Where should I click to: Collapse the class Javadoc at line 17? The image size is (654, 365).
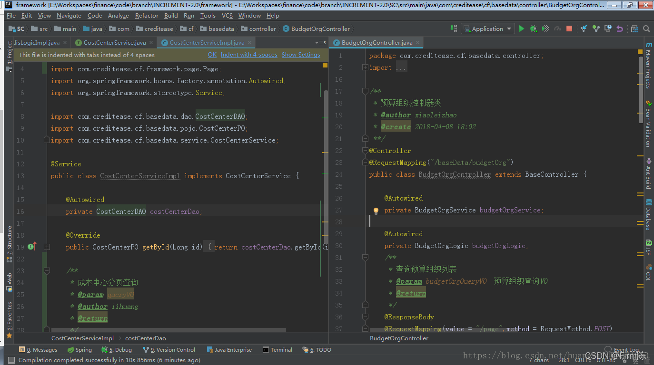365,91
